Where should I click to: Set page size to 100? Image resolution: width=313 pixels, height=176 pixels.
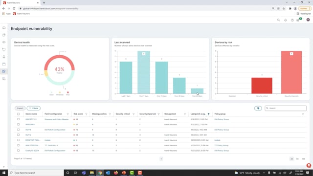pyautogui.click(x=304, y=159)
